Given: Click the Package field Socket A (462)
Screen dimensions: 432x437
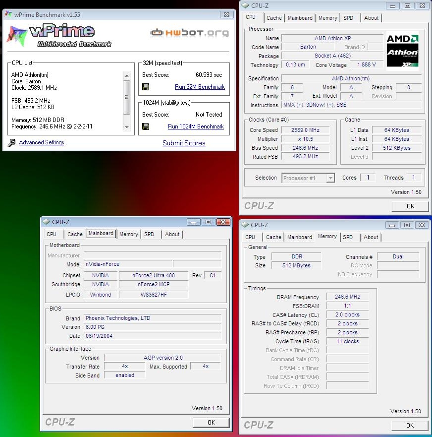Looking at the screenshot, I should [332, 56].
